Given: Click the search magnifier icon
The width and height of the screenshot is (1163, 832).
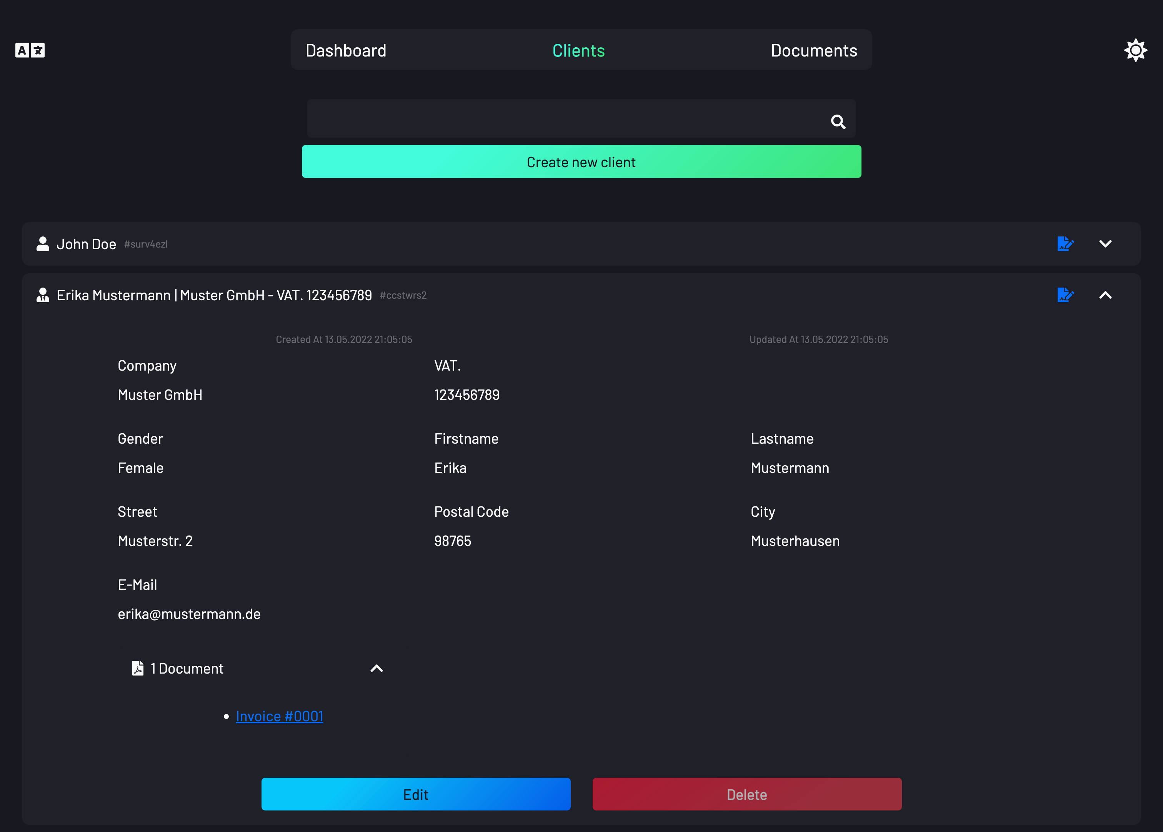Looking at the screenshot, I should click(x=838, y=121).
